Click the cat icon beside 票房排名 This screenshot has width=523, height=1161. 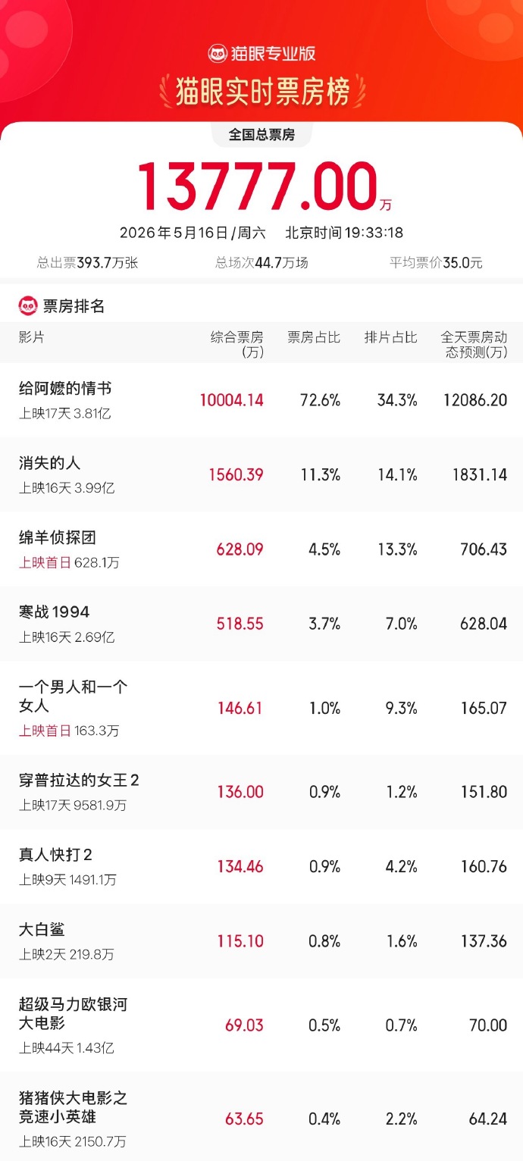28,306
